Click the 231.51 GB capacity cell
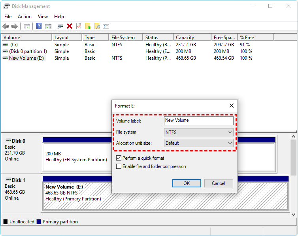Image resolution: width=298 pixels, height=236 pixels. 186,44
